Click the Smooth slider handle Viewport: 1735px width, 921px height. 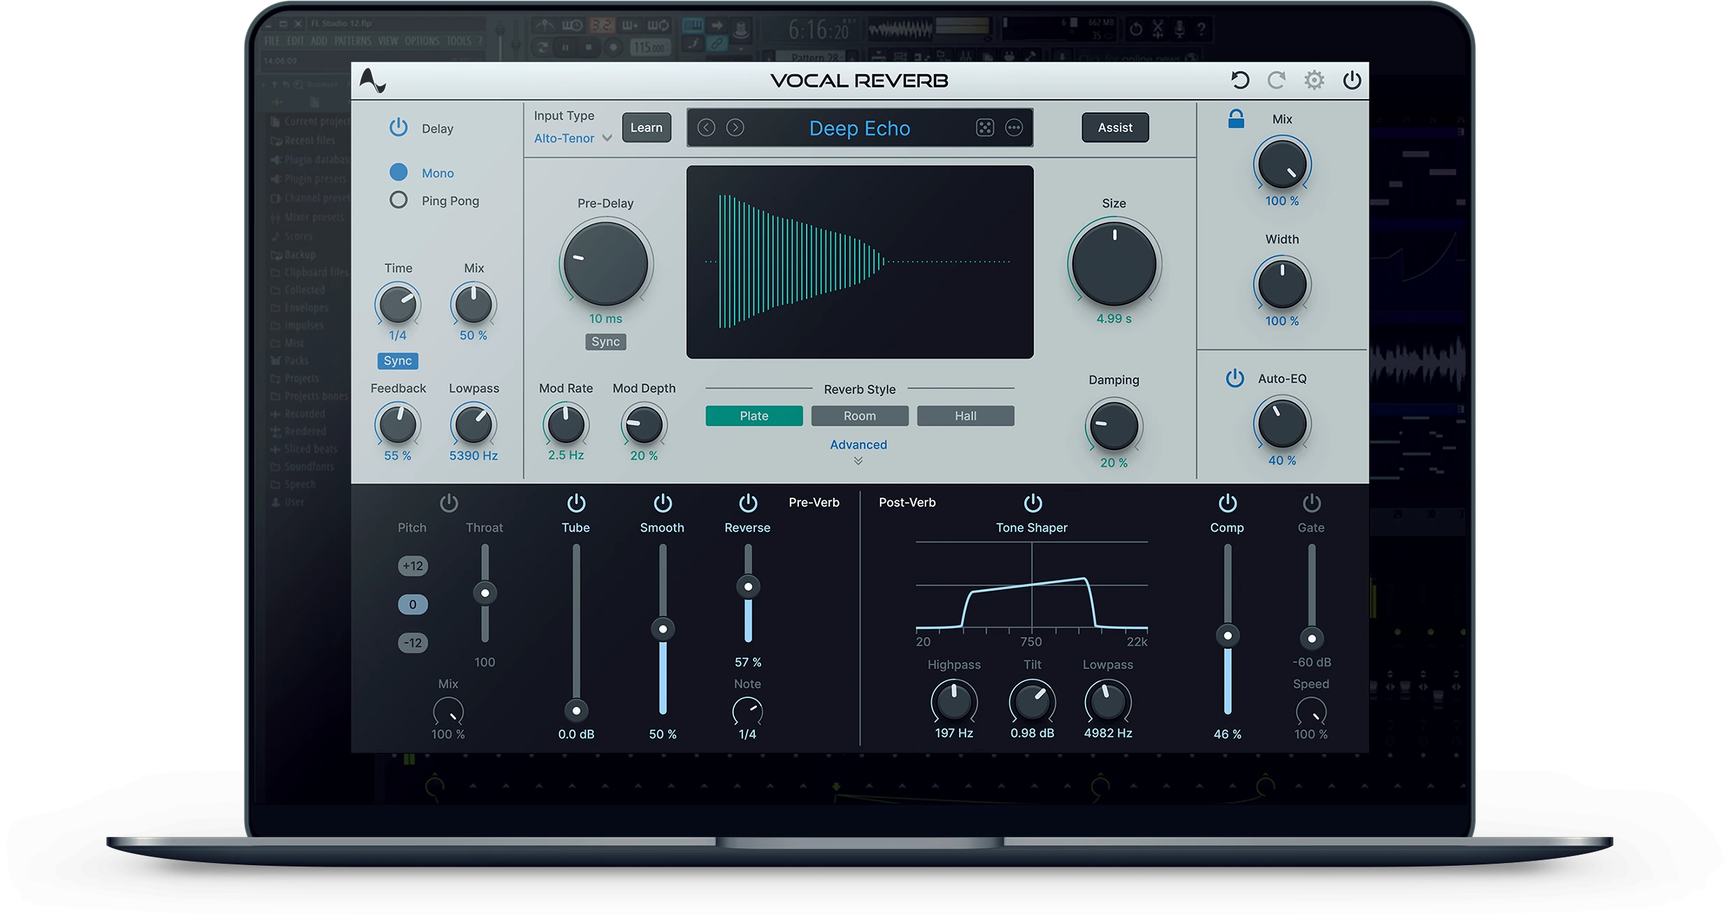[662, 630]
